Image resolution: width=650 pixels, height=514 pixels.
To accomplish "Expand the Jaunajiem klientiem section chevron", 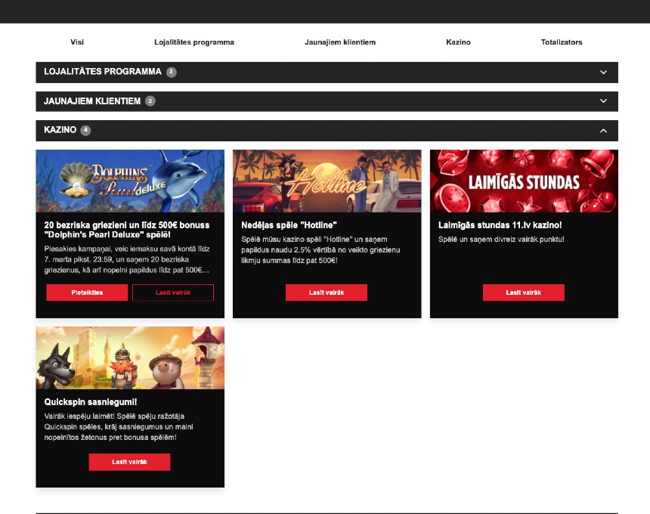I will pos(603,101).
